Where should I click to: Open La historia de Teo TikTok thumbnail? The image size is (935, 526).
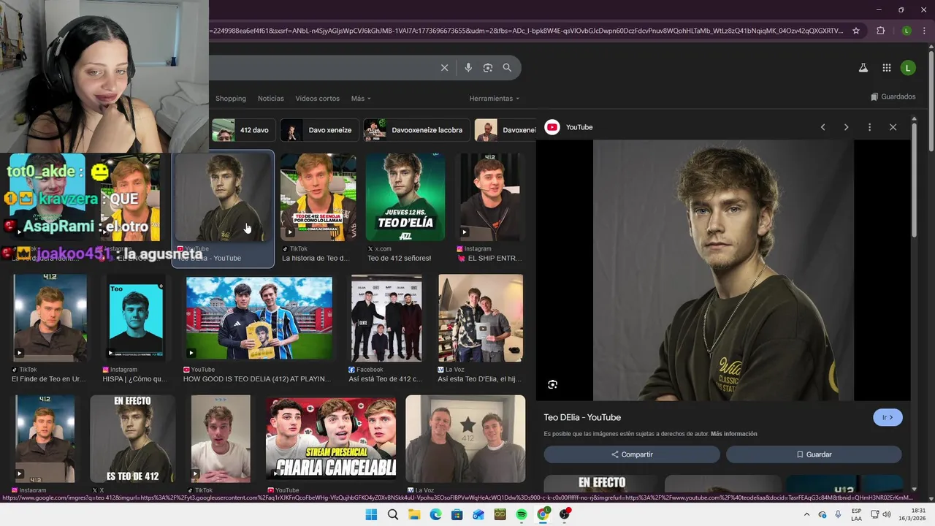(x=318, y=197)
